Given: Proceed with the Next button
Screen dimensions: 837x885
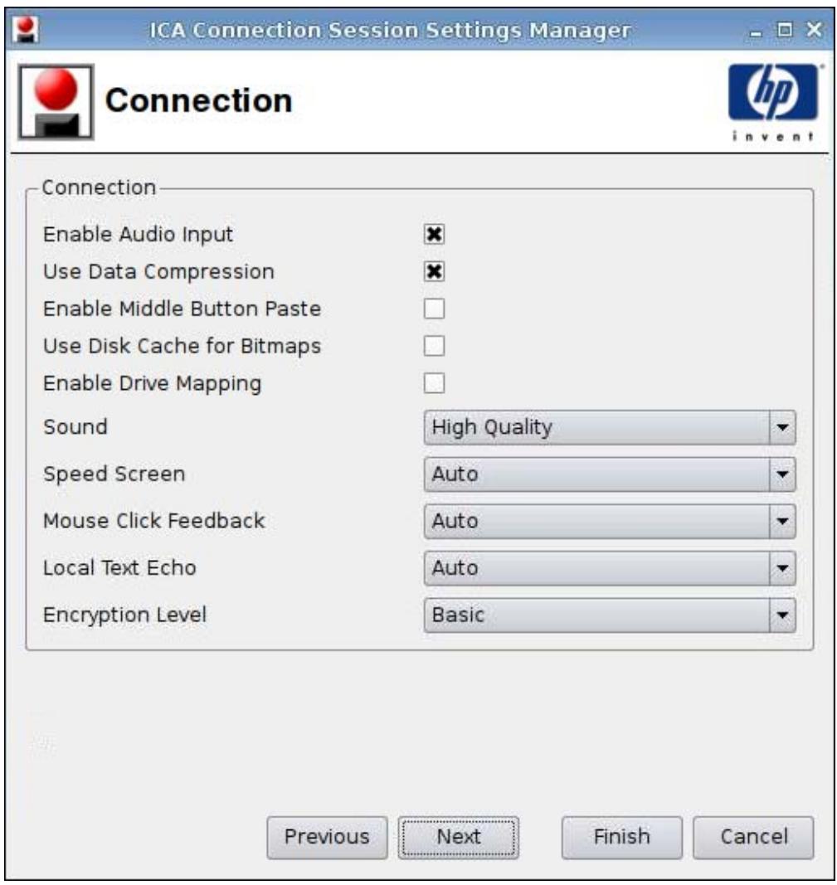Looking at the screenshot, I should 458,837.
